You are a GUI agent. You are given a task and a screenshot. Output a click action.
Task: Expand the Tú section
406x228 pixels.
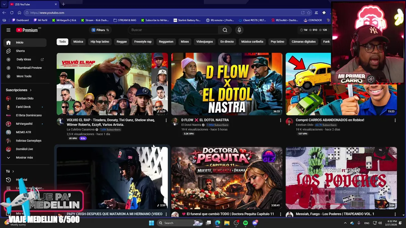tap(10, 171)
